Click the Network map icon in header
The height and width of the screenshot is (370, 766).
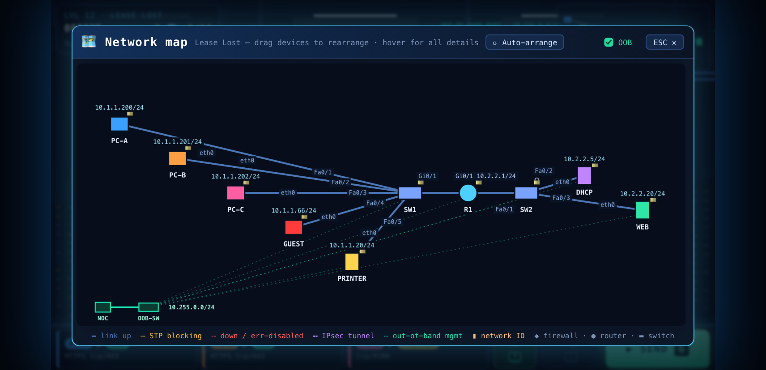[89, 42]
